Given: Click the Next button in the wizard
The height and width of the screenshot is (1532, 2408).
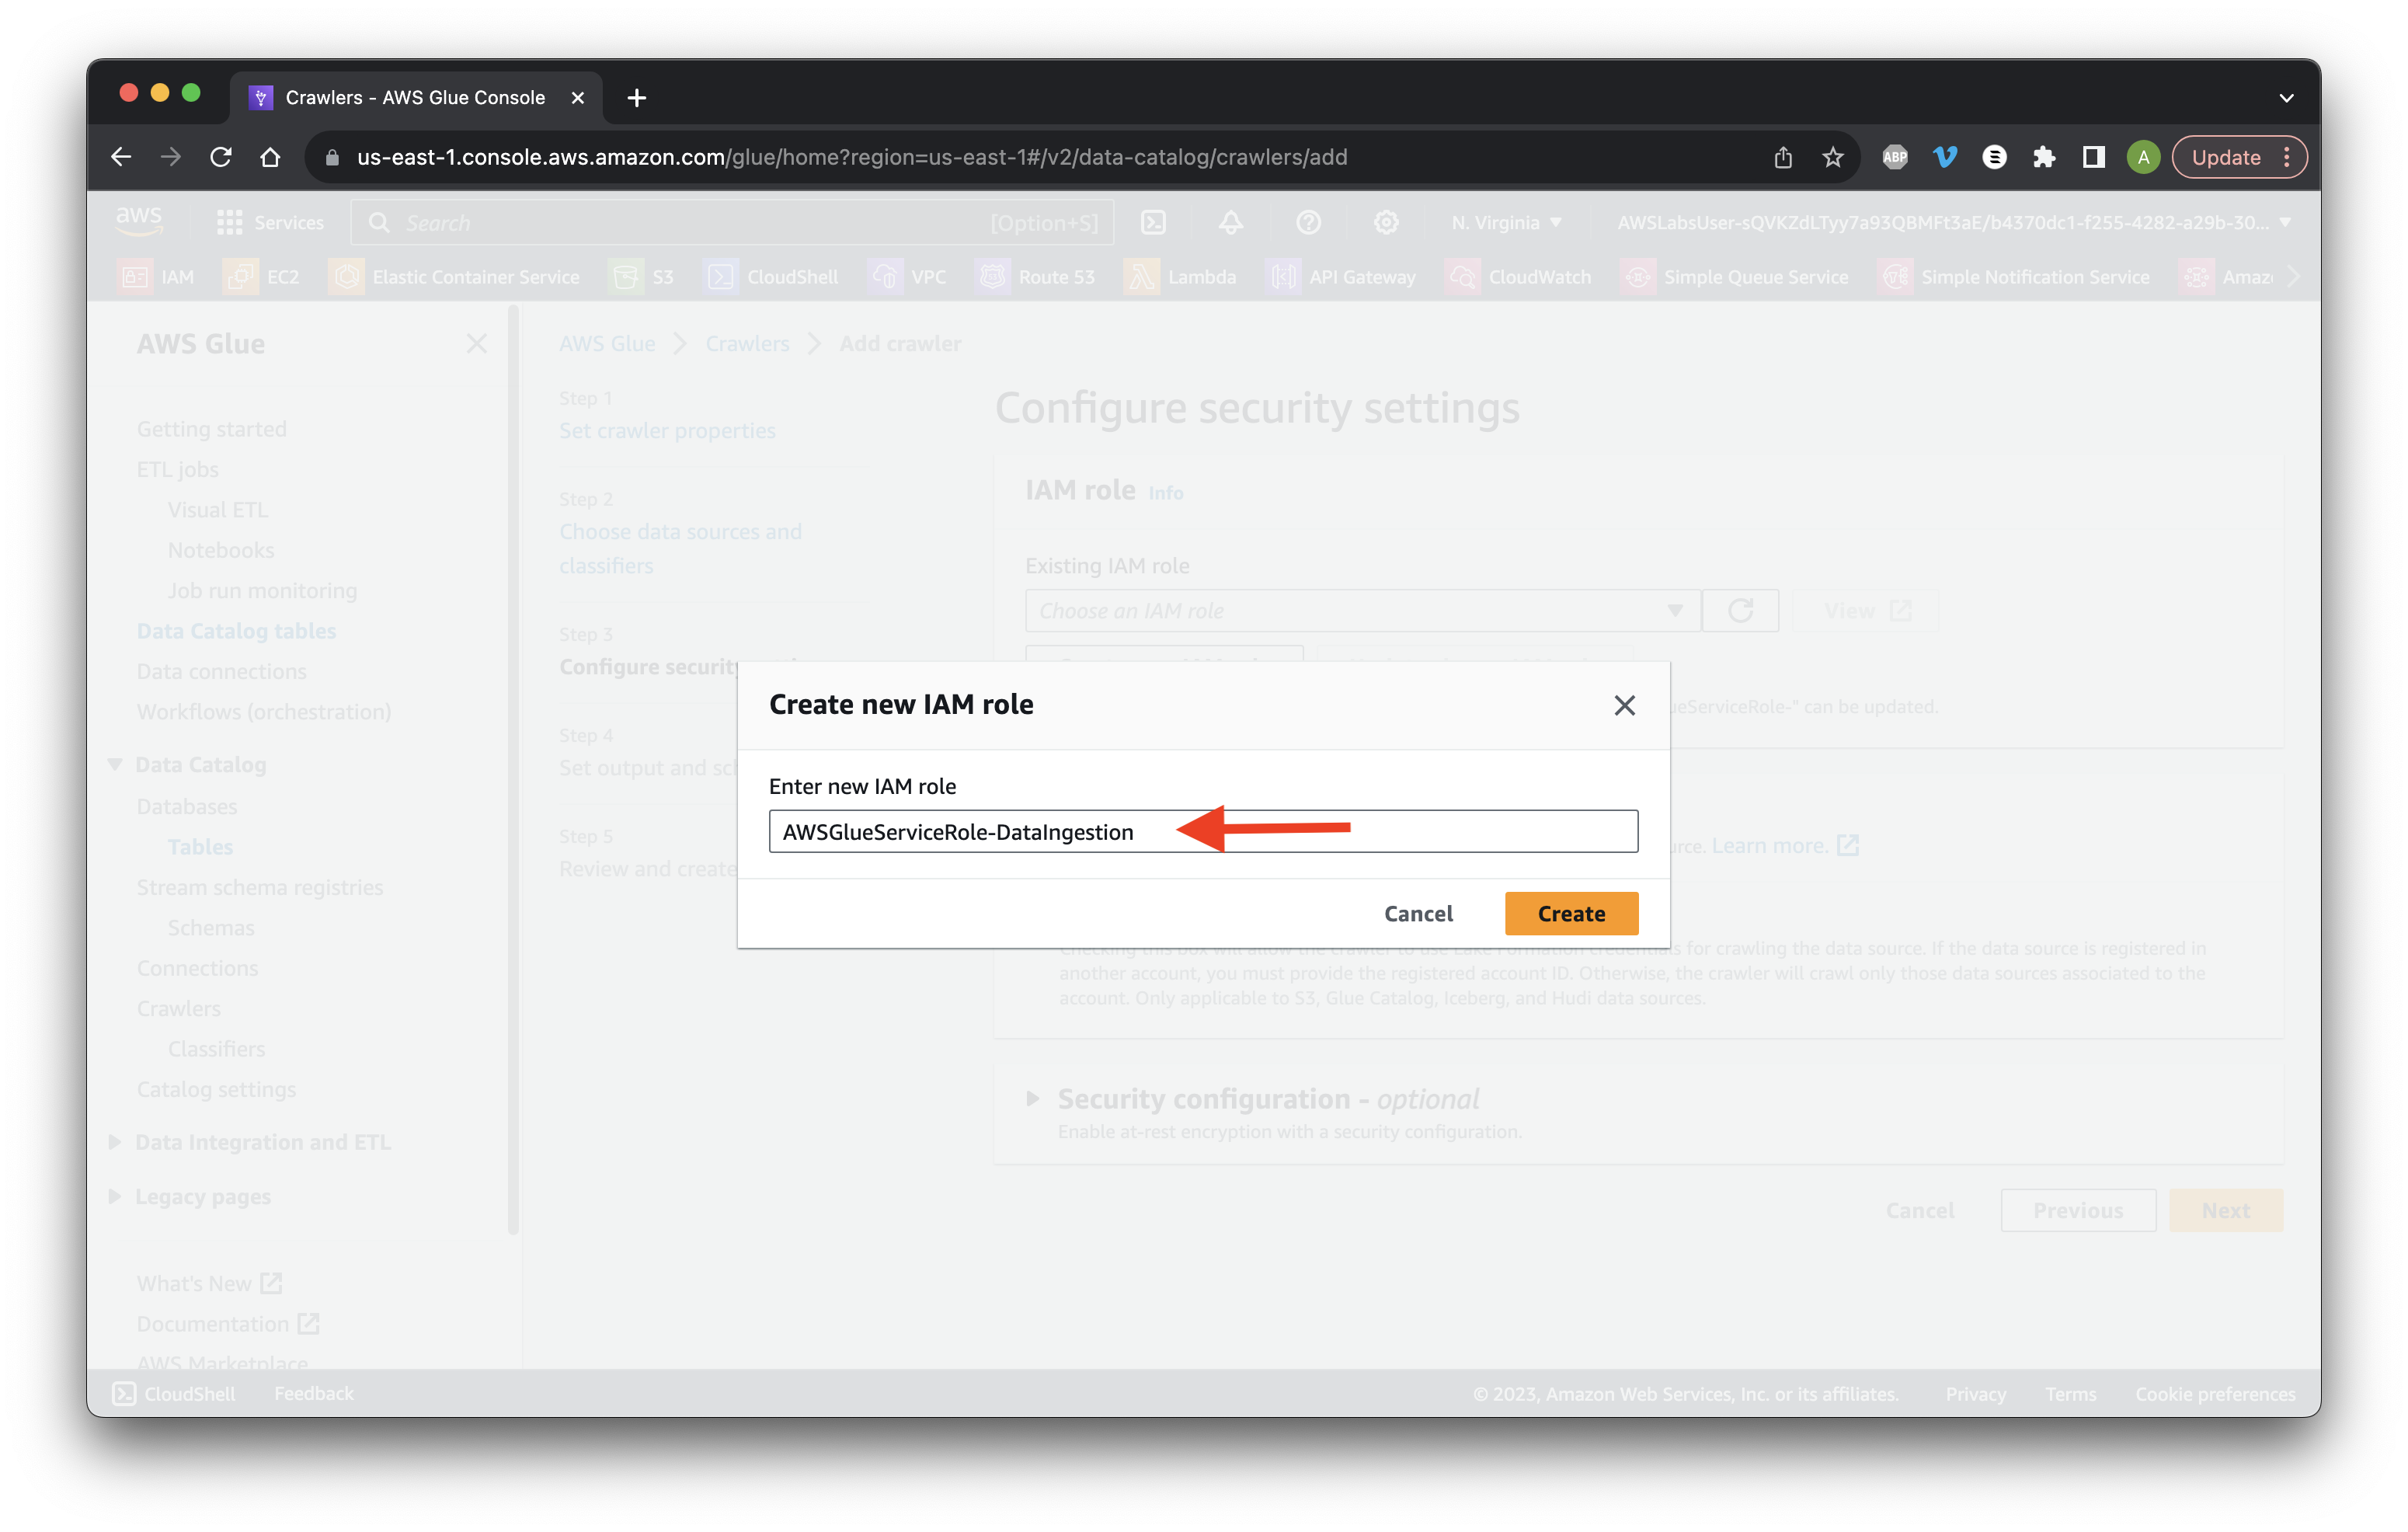Looking at the screenshot, I should 2226,1210.
